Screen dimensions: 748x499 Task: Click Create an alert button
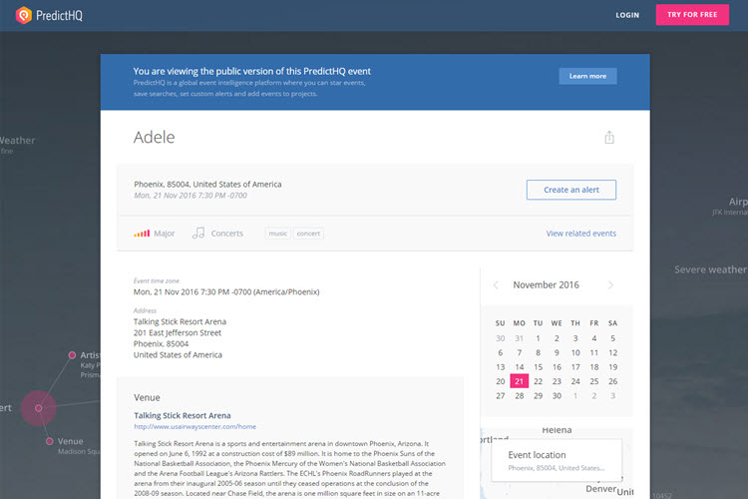pos(571,190)
